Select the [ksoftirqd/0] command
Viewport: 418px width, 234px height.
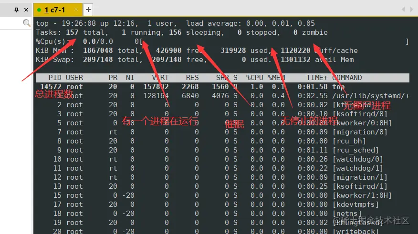coord(360,114)
